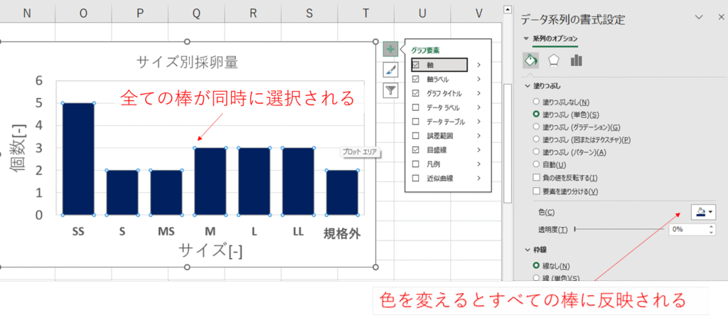Open the Chart Filters funnel button
This screenshot has height=323, width=728.
pyautogui.click(x=390, y=90)
